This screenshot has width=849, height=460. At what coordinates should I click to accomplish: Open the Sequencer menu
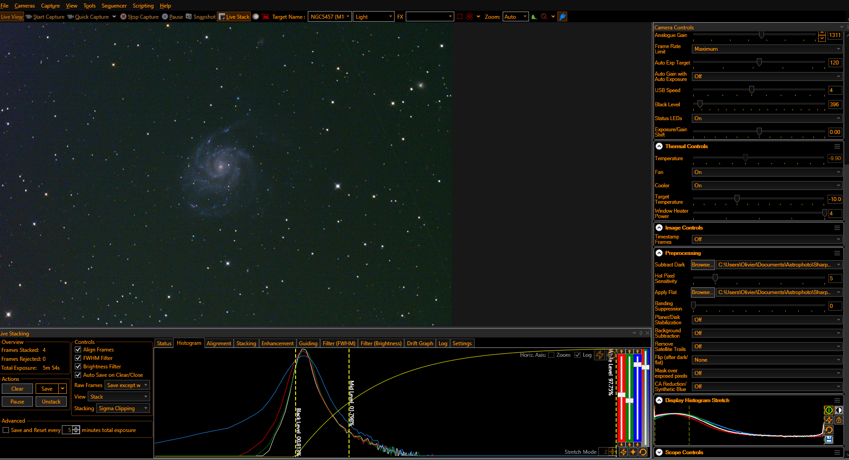click(114, 6)
